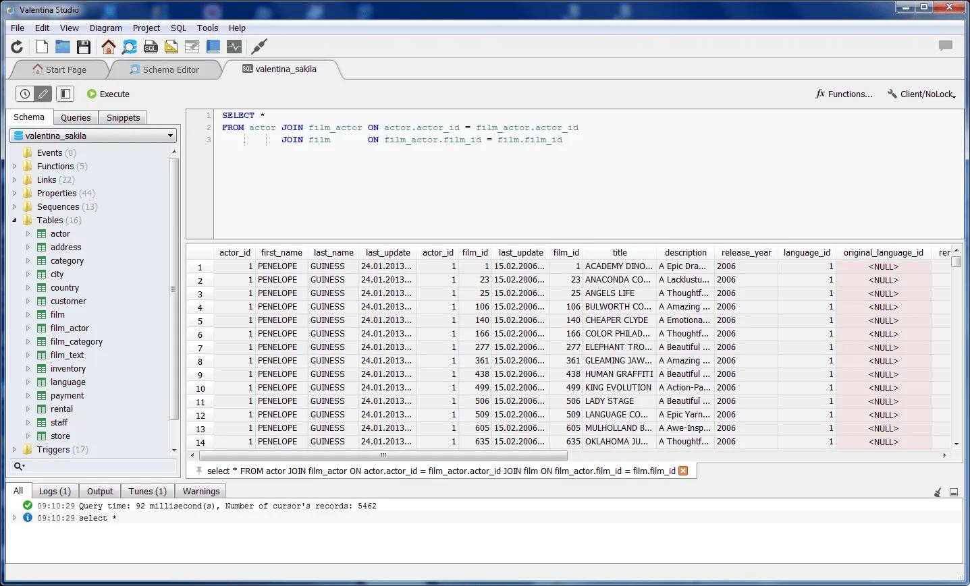Switch to the Snippets tab
Viewport: 970px width, 586px height.
(x=123, y=117)
